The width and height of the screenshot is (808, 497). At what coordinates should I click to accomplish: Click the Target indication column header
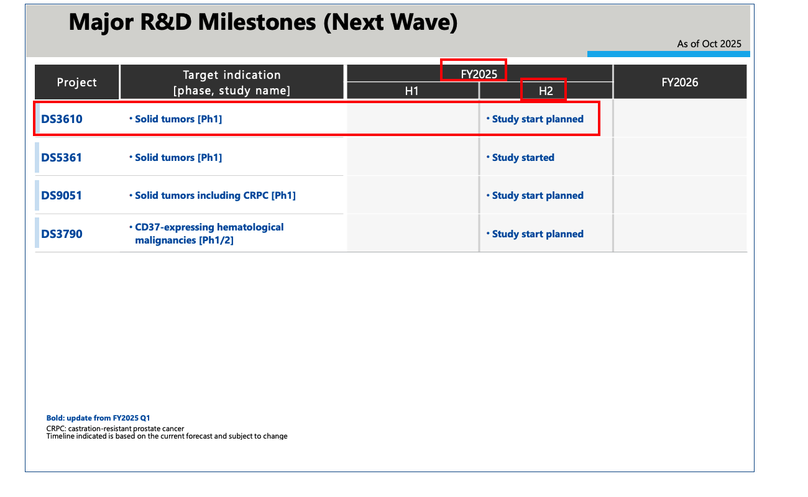click(x=232, y=82)
